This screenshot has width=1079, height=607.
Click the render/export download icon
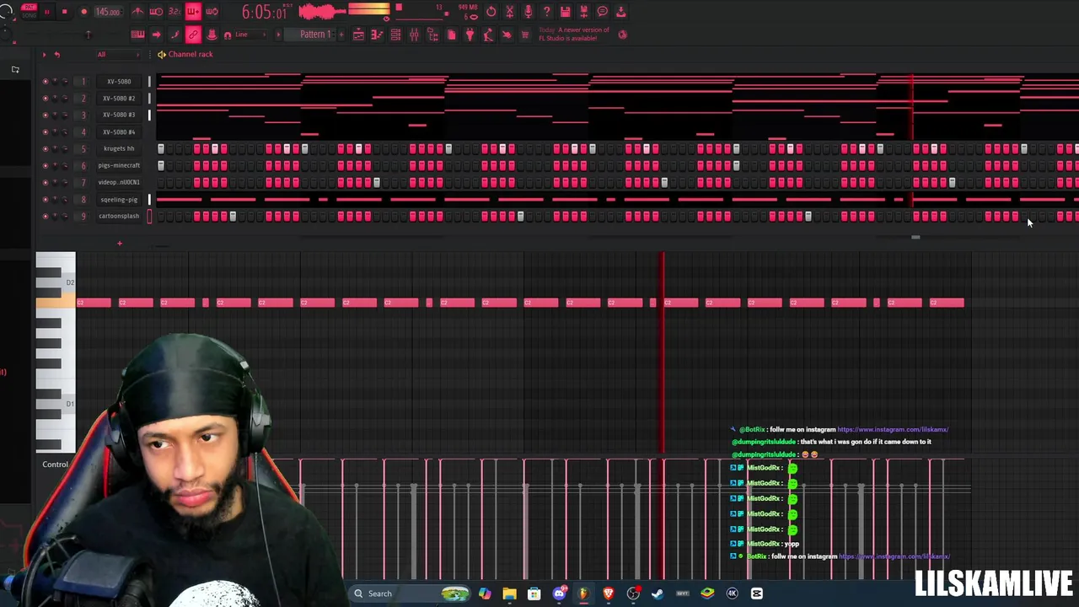(x=620, y=12)
